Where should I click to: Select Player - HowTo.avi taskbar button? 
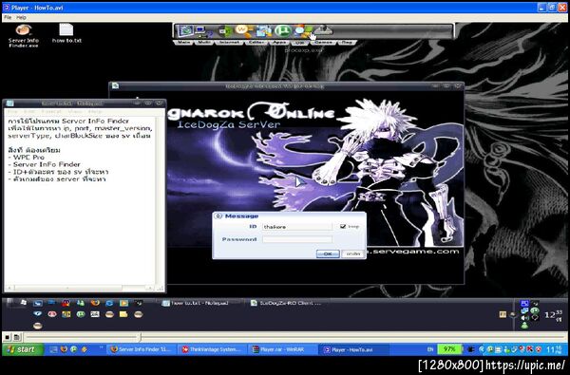[x=353, y=349]
